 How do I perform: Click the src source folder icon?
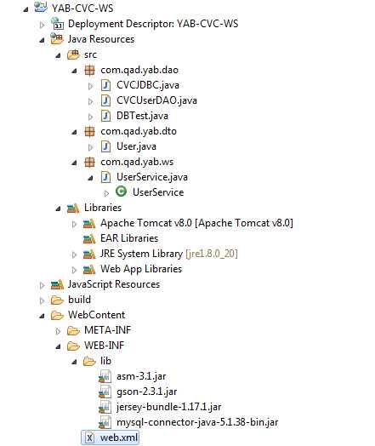coord(73,54)
